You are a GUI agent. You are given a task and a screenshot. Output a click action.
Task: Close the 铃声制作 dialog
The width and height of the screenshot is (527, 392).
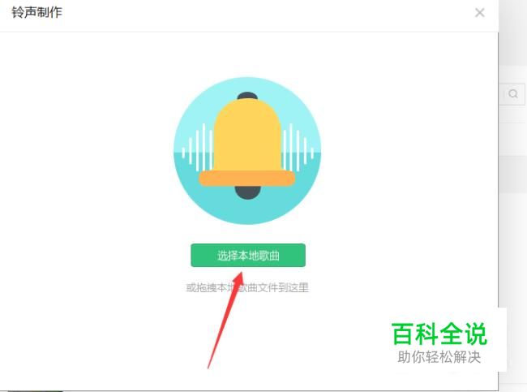tap(480, 13)
